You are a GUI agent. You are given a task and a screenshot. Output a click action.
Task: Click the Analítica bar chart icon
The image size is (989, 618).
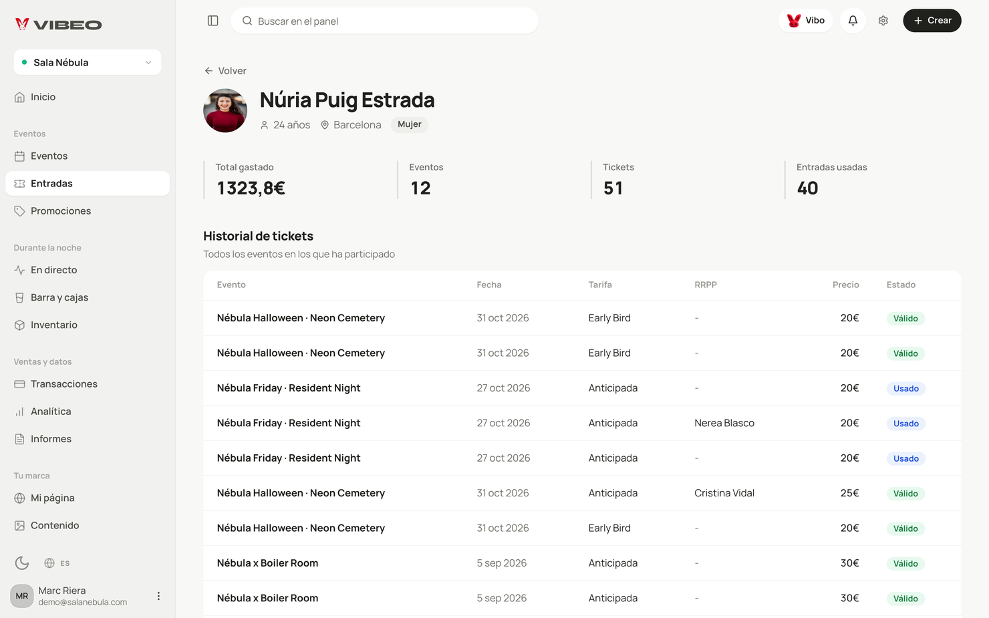pyautogui.click(x=19, y=412)
